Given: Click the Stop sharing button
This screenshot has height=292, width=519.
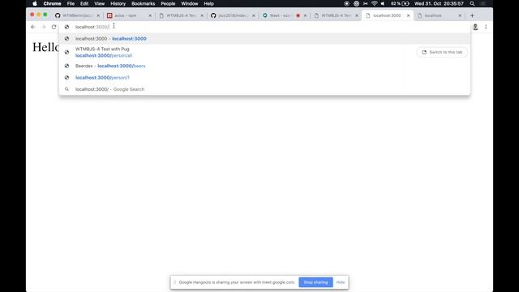Looking at the screenshot, I should [x=315, y=282].
